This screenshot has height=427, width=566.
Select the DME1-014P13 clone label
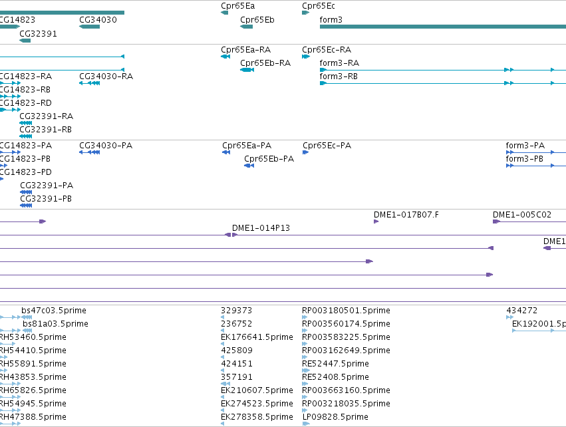click(x=261, y=229)
